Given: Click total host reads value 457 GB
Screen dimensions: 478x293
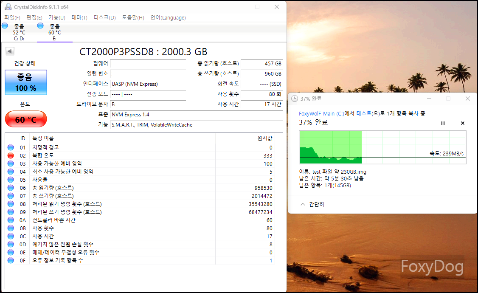Looking at the screenshot, I should tap(261, 64).
